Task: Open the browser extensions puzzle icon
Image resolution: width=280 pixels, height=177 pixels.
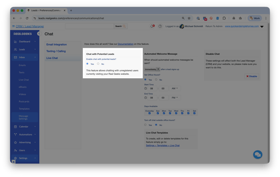Action: tap(224, 18)
